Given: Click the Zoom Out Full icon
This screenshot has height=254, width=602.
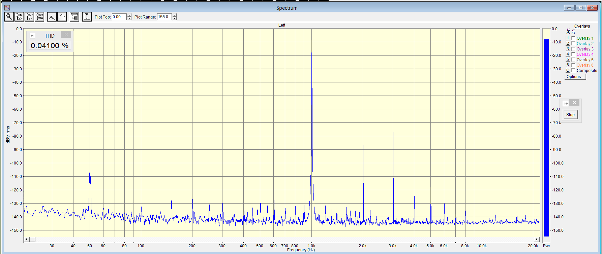Looking at the screenshot, I should point(39,16).
